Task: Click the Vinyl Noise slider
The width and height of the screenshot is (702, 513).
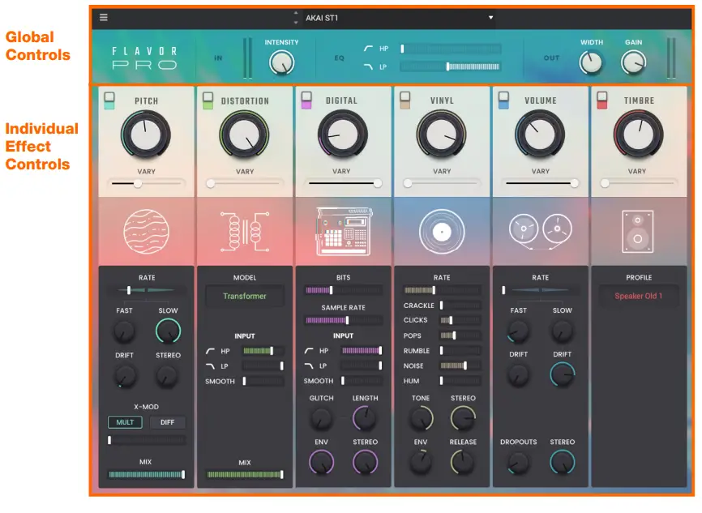Action: pyautogui.click(x=460, y=366)
